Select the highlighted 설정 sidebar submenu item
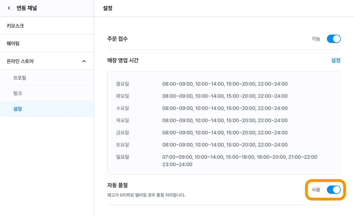Screen dimensions: 354x216 click(17, 109)
